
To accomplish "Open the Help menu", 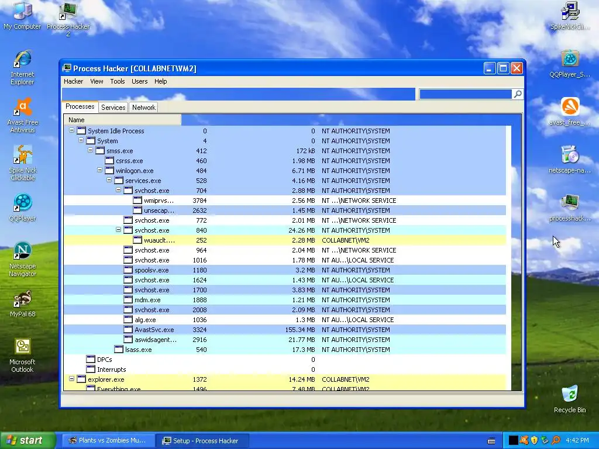I will click(x=161, y=81).
